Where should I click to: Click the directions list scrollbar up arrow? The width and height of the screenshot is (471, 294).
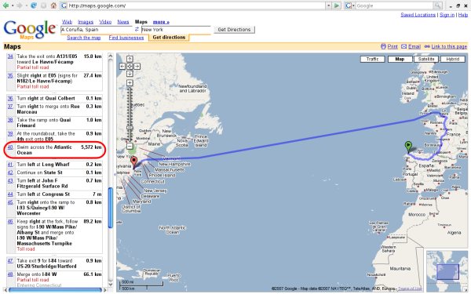click(110, 56)
